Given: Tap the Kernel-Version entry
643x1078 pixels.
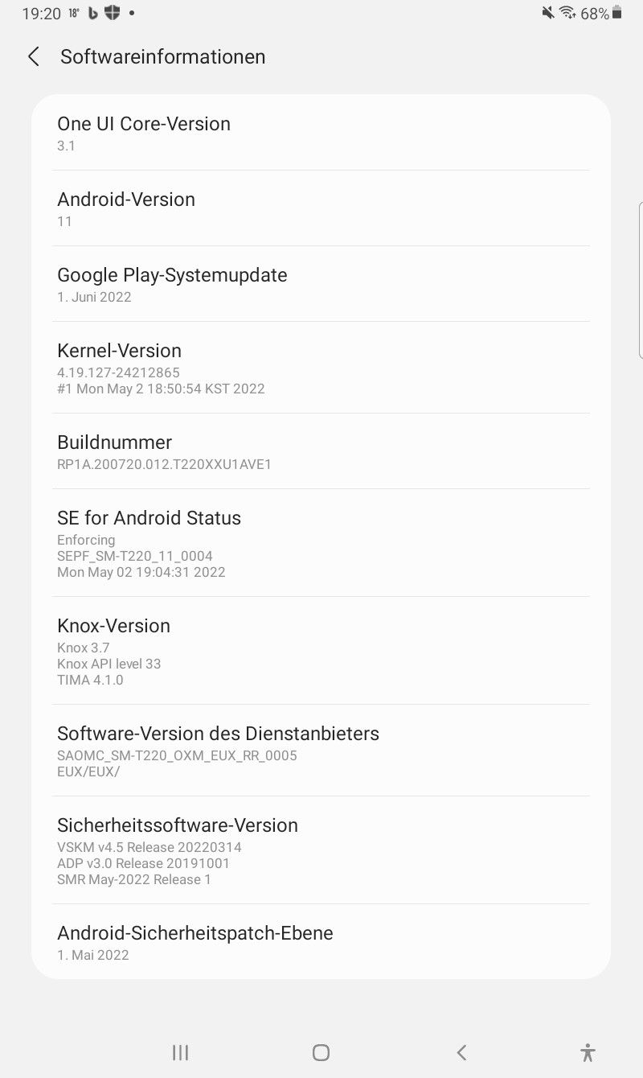Looking at the screenshot, I should pos(321,368).
